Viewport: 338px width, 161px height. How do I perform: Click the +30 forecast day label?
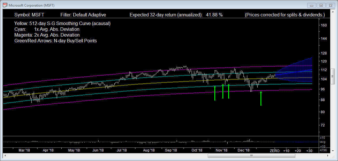click(x=309, y=150)
